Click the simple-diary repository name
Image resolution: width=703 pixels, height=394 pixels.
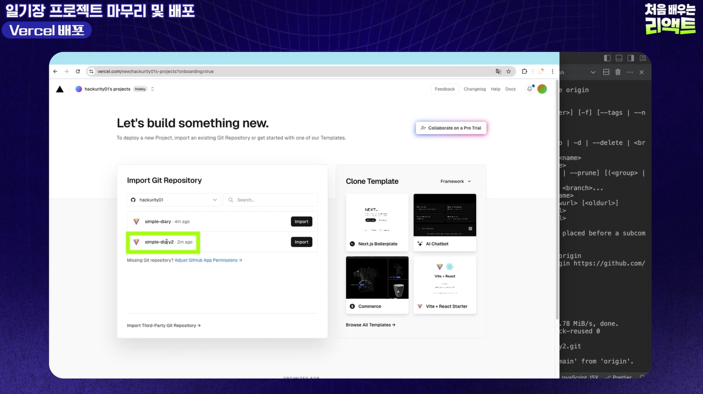158,222
